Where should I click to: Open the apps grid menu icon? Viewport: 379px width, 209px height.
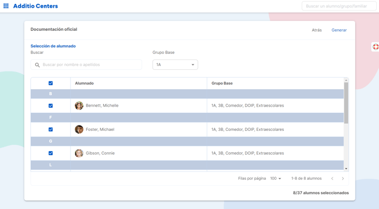point(6,6)
